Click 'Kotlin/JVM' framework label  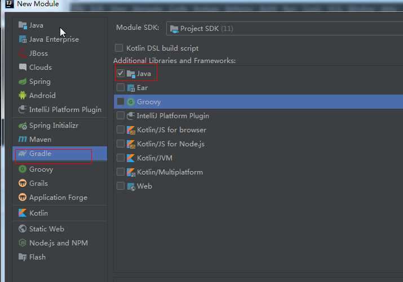click(154, 158)
